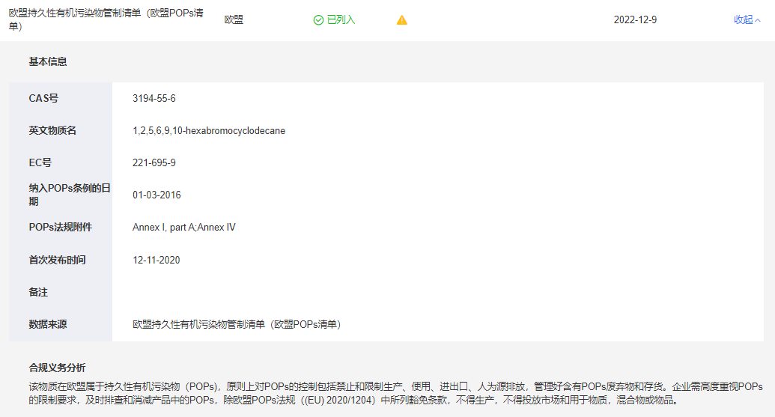775x417 pixels.
Task: Click the 合规义务分析 section heading
Action: coord(57,368)
